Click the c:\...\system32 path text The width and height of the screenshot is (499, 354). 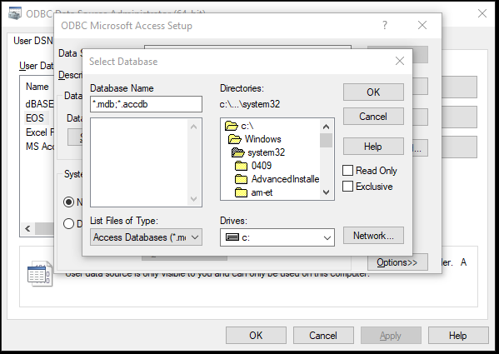250,104
